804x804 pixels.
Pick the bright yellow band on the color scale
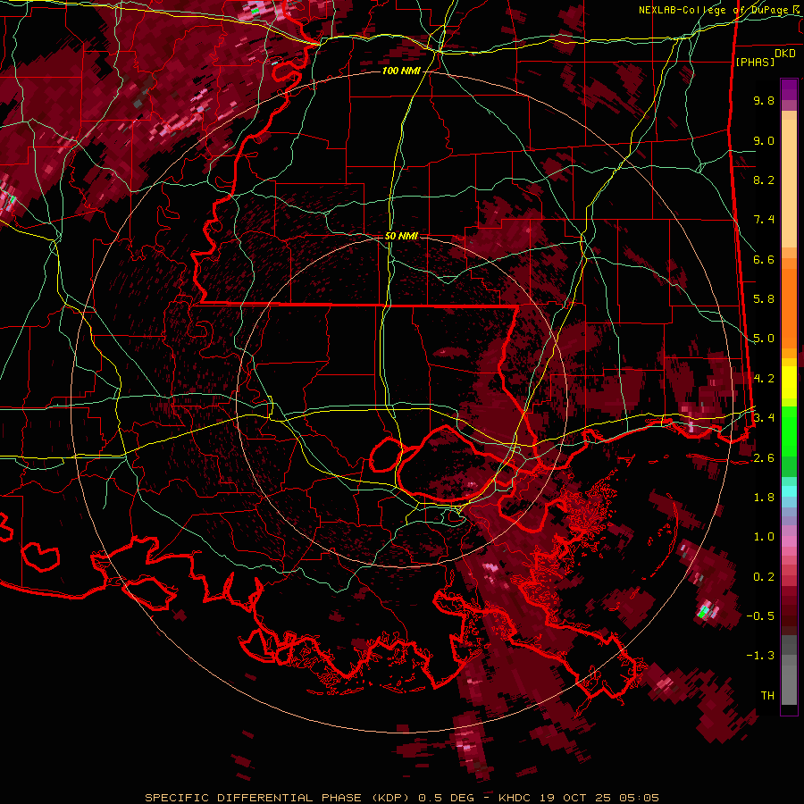789,382
